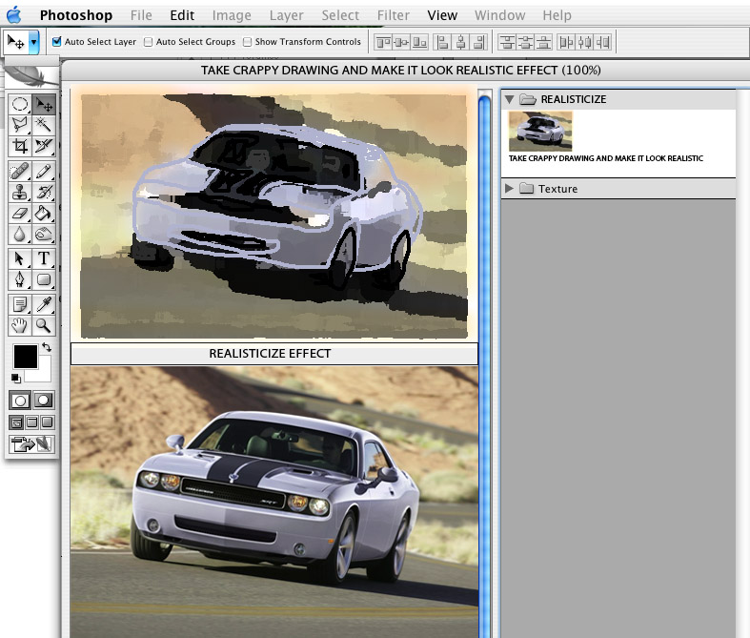The height and width of the screenshot is (638, 750).
Task: Activate the Pen tool
Action: [x=20, y=279]
